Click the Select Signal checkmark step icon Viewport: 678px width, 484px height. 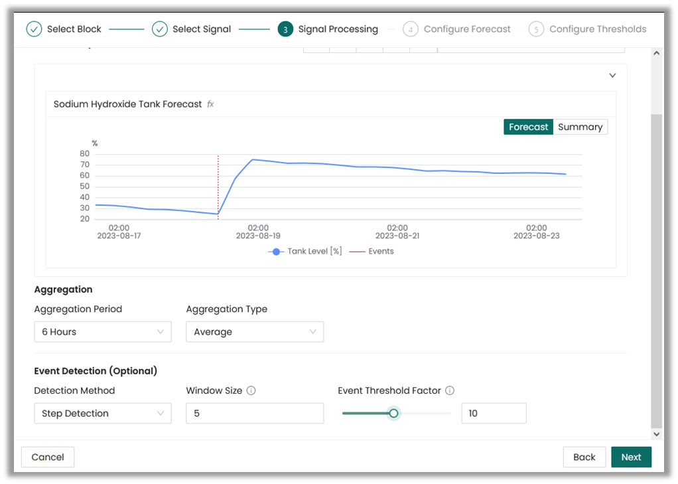159,29
